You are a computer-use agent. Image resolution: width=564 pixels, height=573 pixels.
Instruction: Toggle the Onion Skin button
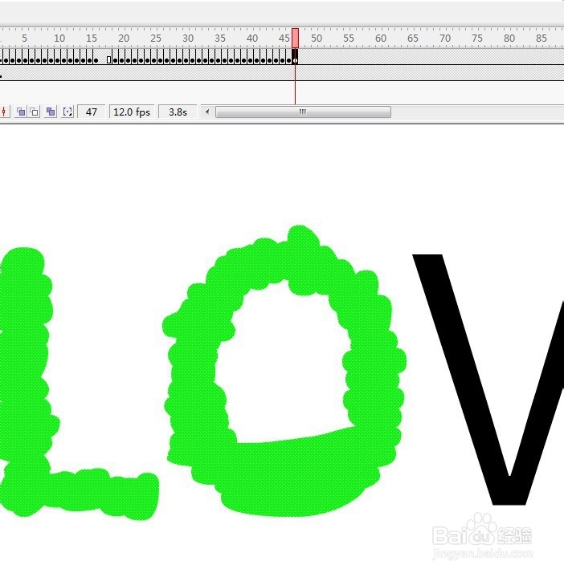coord(21,112)
